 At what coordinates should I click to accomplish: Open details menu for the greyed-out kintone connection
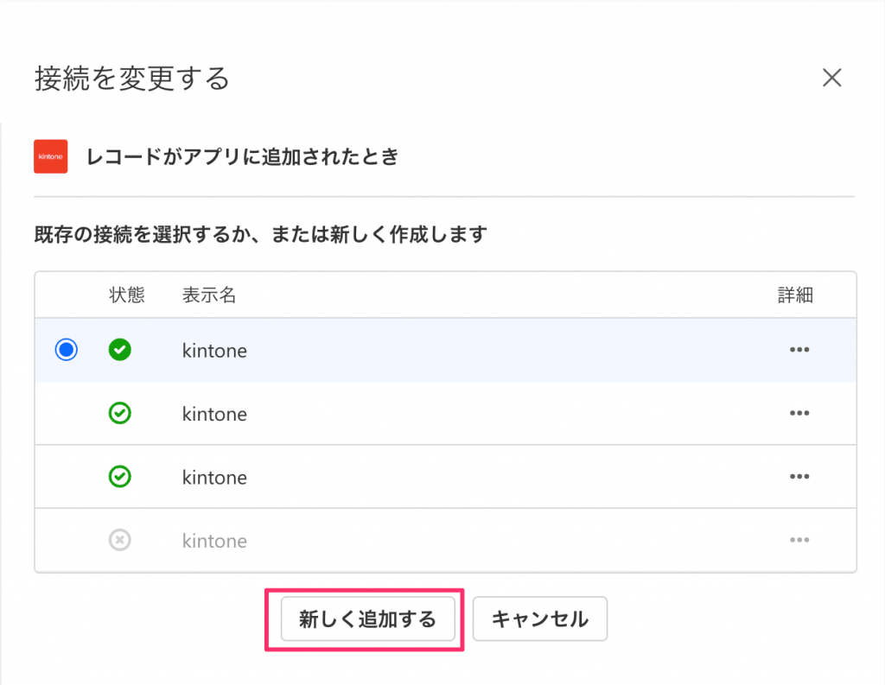coord(799,540)
